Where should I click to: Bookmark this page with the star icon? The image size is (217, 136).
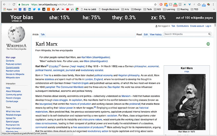(155, 4)
